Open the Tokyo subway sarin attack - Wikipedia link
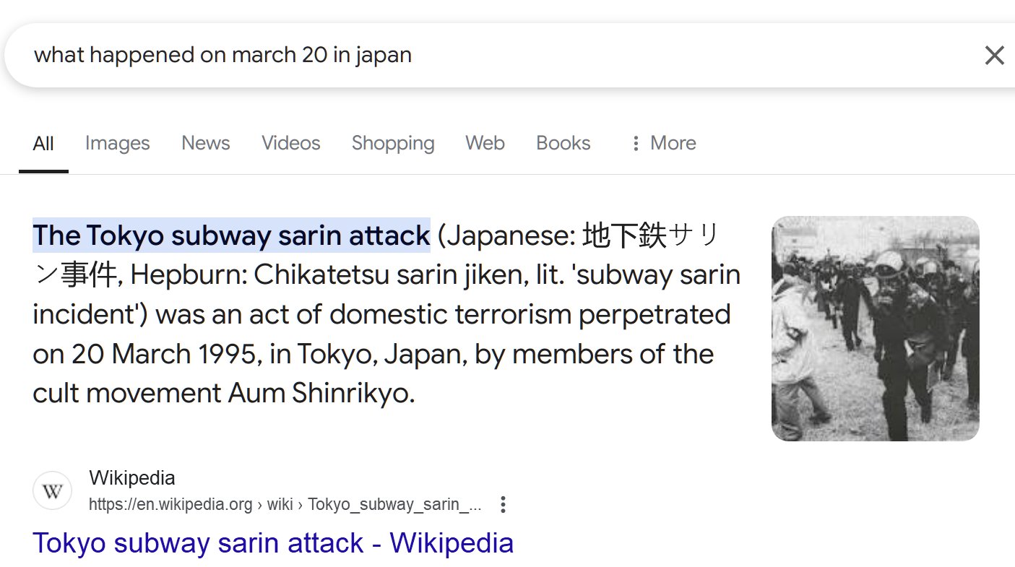1015x567 pixels. pyautogui.click(x=273, y=543)
